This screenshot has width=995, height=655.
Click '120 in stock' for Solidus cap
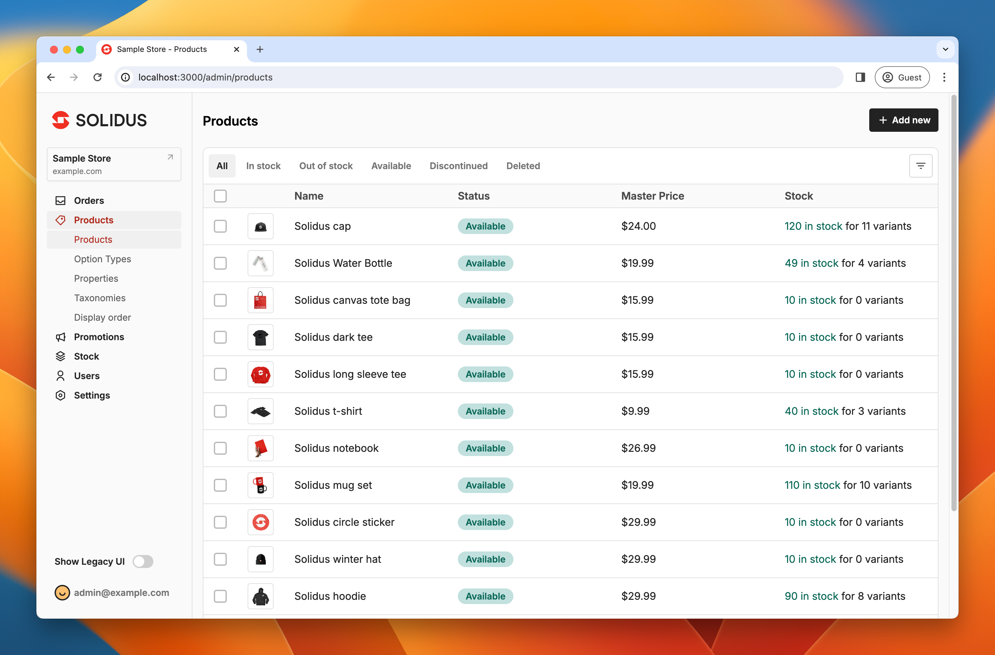point(813,226)
